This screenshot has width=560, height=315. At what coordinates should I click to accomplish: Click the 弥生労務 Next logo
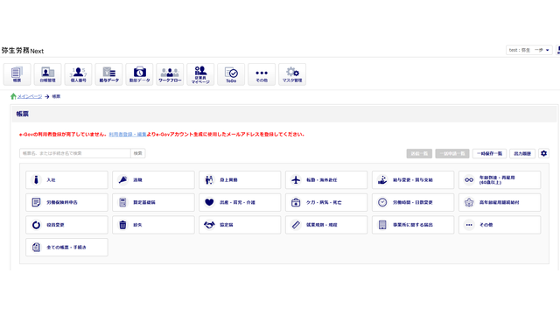[x=23, y=51]
